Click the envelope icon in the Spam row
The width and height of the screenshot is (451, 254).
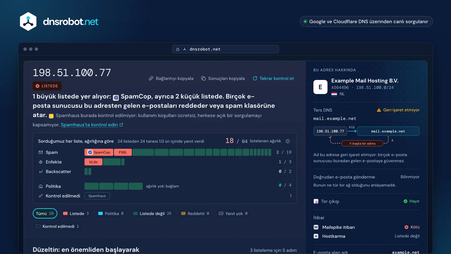41,152
